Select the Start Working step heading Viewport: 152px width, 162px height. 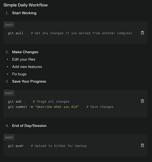pos(24,13)
